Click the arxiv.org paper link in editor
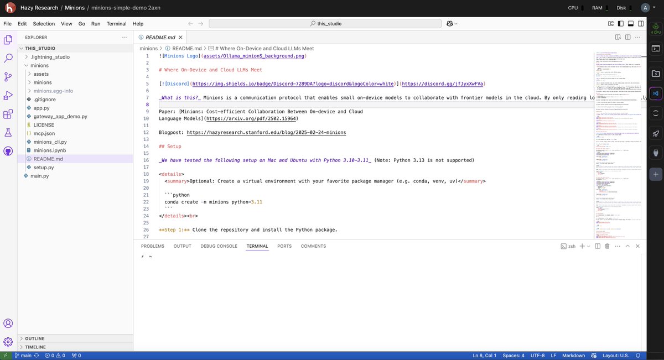 click(x=251, y=118)
